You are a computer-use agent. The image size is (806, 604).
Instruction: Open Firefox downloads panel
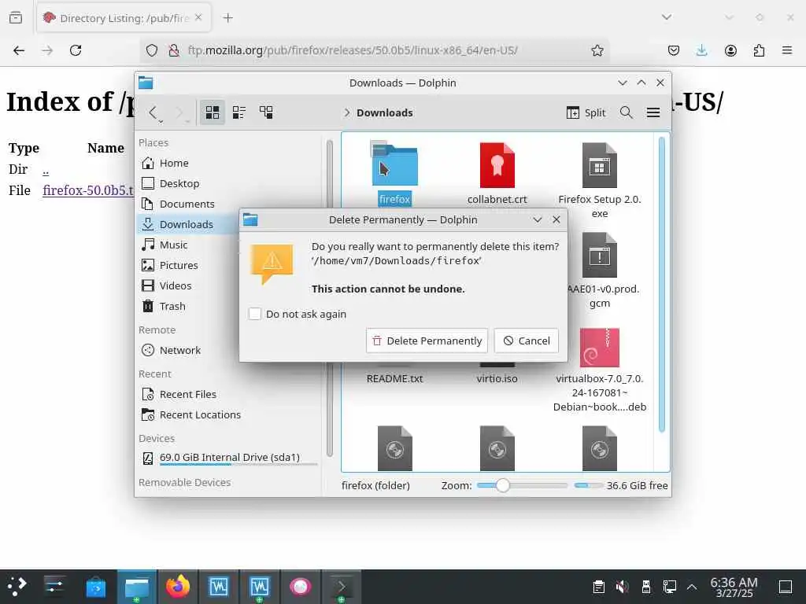701,50
